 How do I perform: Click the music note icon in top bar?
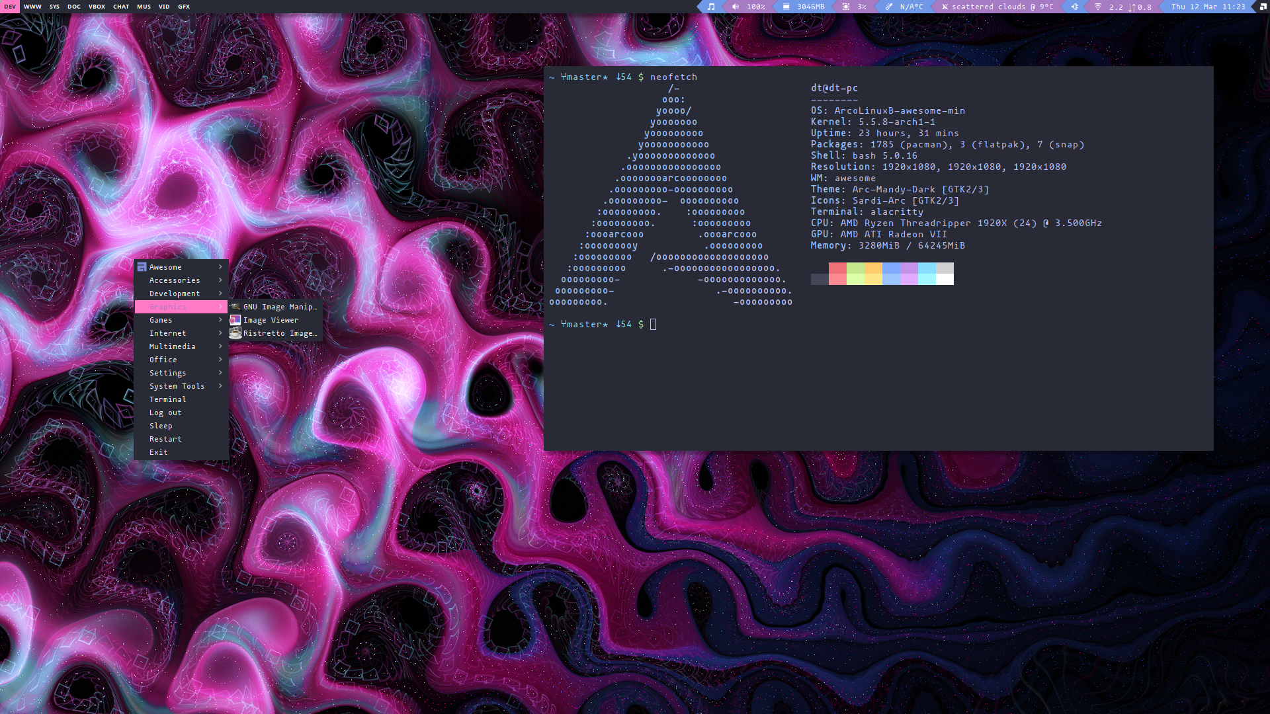click(x=711, y=7)
